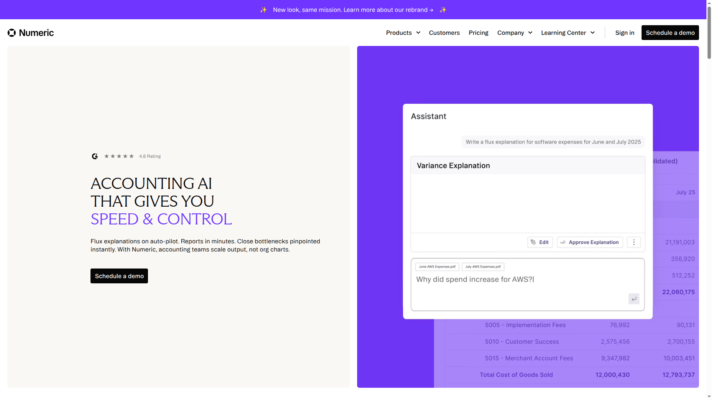Open the rebrand announcement banner link
Viewport: 712px width, 400px height.
pos(353,10)
